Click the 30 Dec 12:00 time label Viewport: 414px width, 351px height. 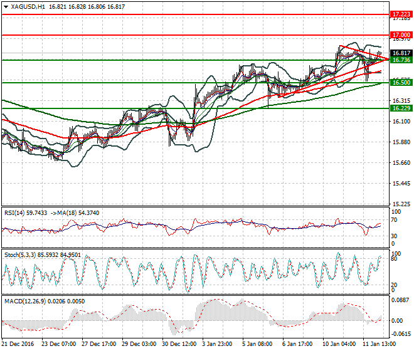point(179,344)
